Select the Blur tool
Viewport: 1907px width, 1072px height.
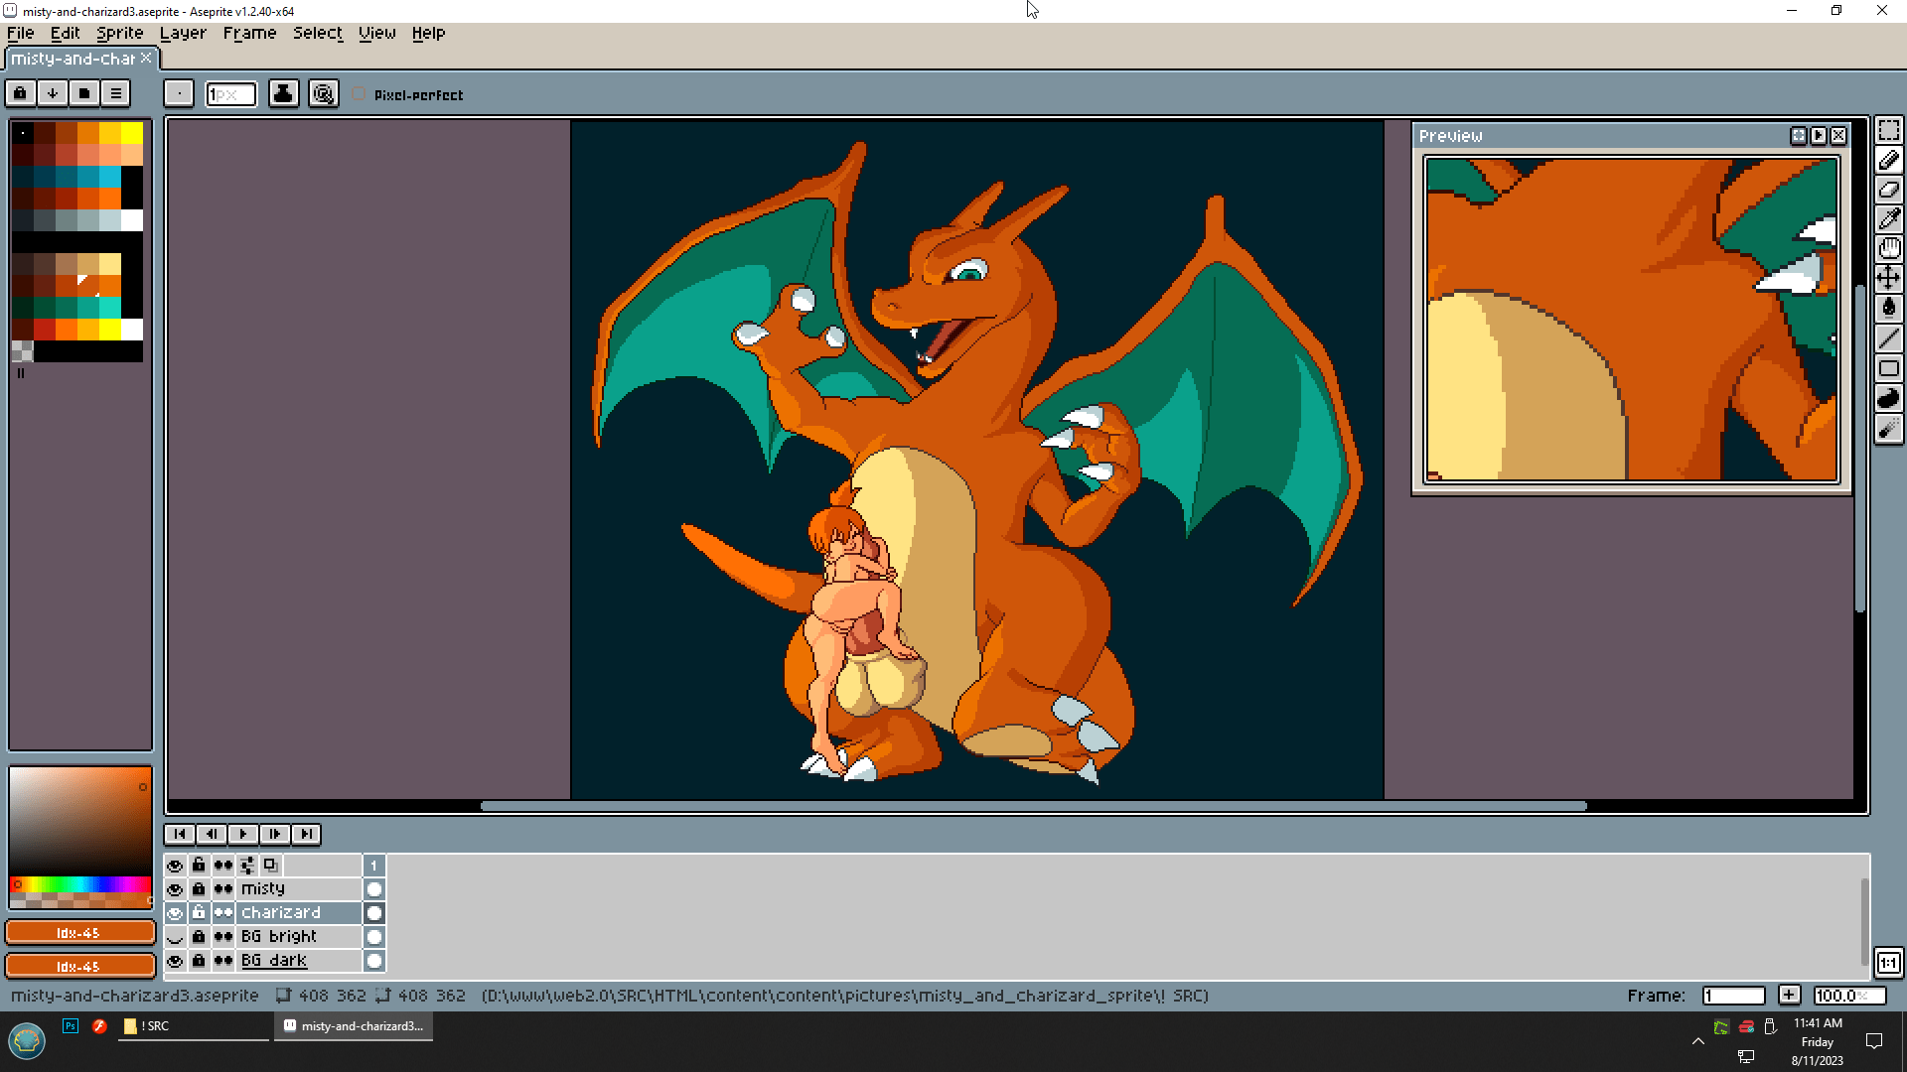[x=1888, y=429]
